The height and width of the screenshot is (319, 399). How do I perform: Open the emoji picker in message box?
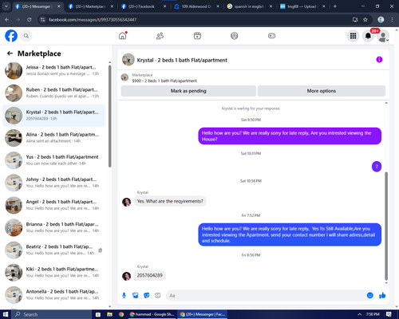click(x=369, y=295)
